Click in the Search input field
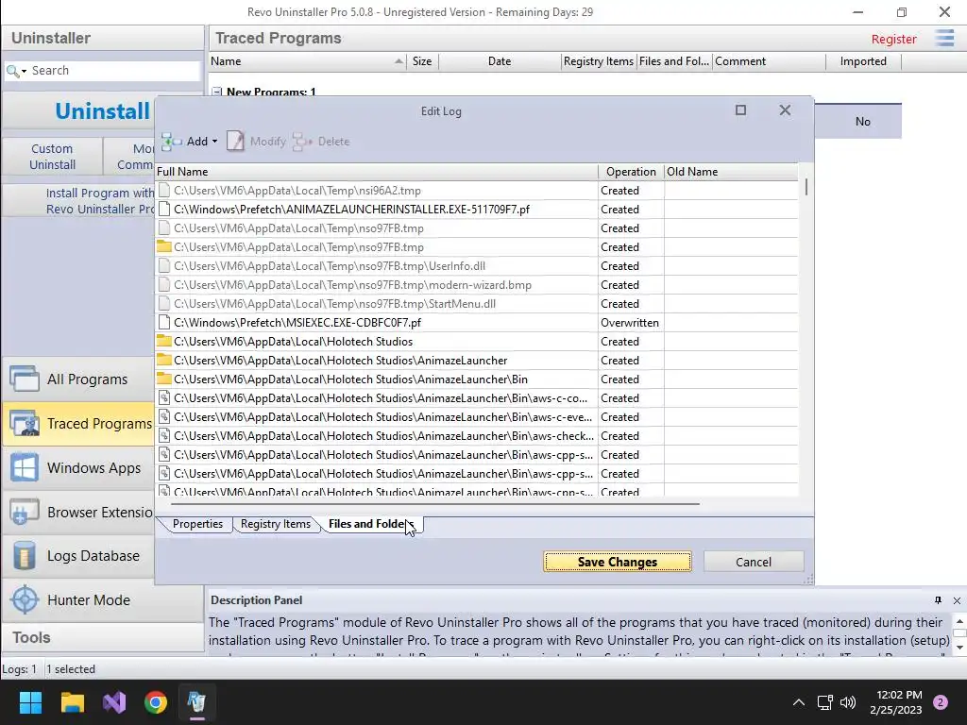Image resolution: width=967 pixels, height=725 pixels. [x=114, y=71]
